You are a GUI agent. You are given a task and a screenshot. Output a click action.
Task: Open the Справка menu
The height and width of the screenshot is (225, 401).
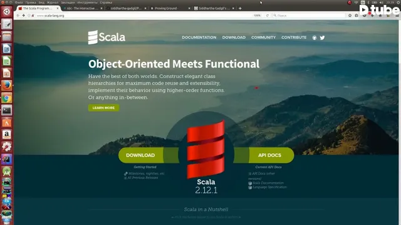106,2
